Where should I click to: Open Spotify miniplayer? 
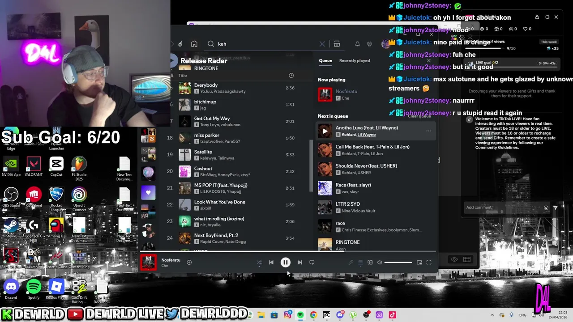click(419, 263)
